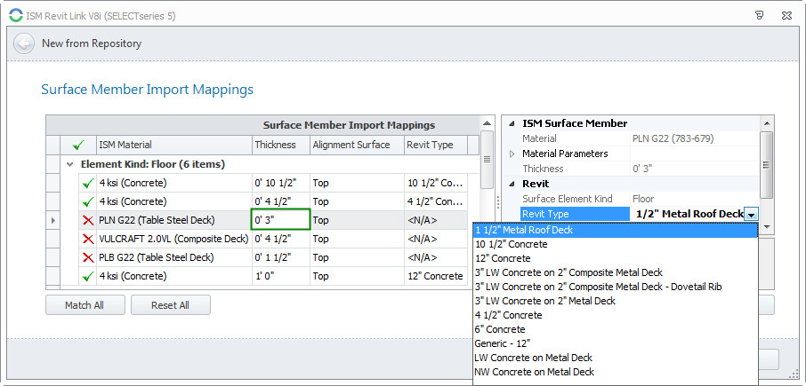The height and width of the screenshot is (386, 806).
Task: Pick Generic - 12" type
Action: click(x=615, y=343)
